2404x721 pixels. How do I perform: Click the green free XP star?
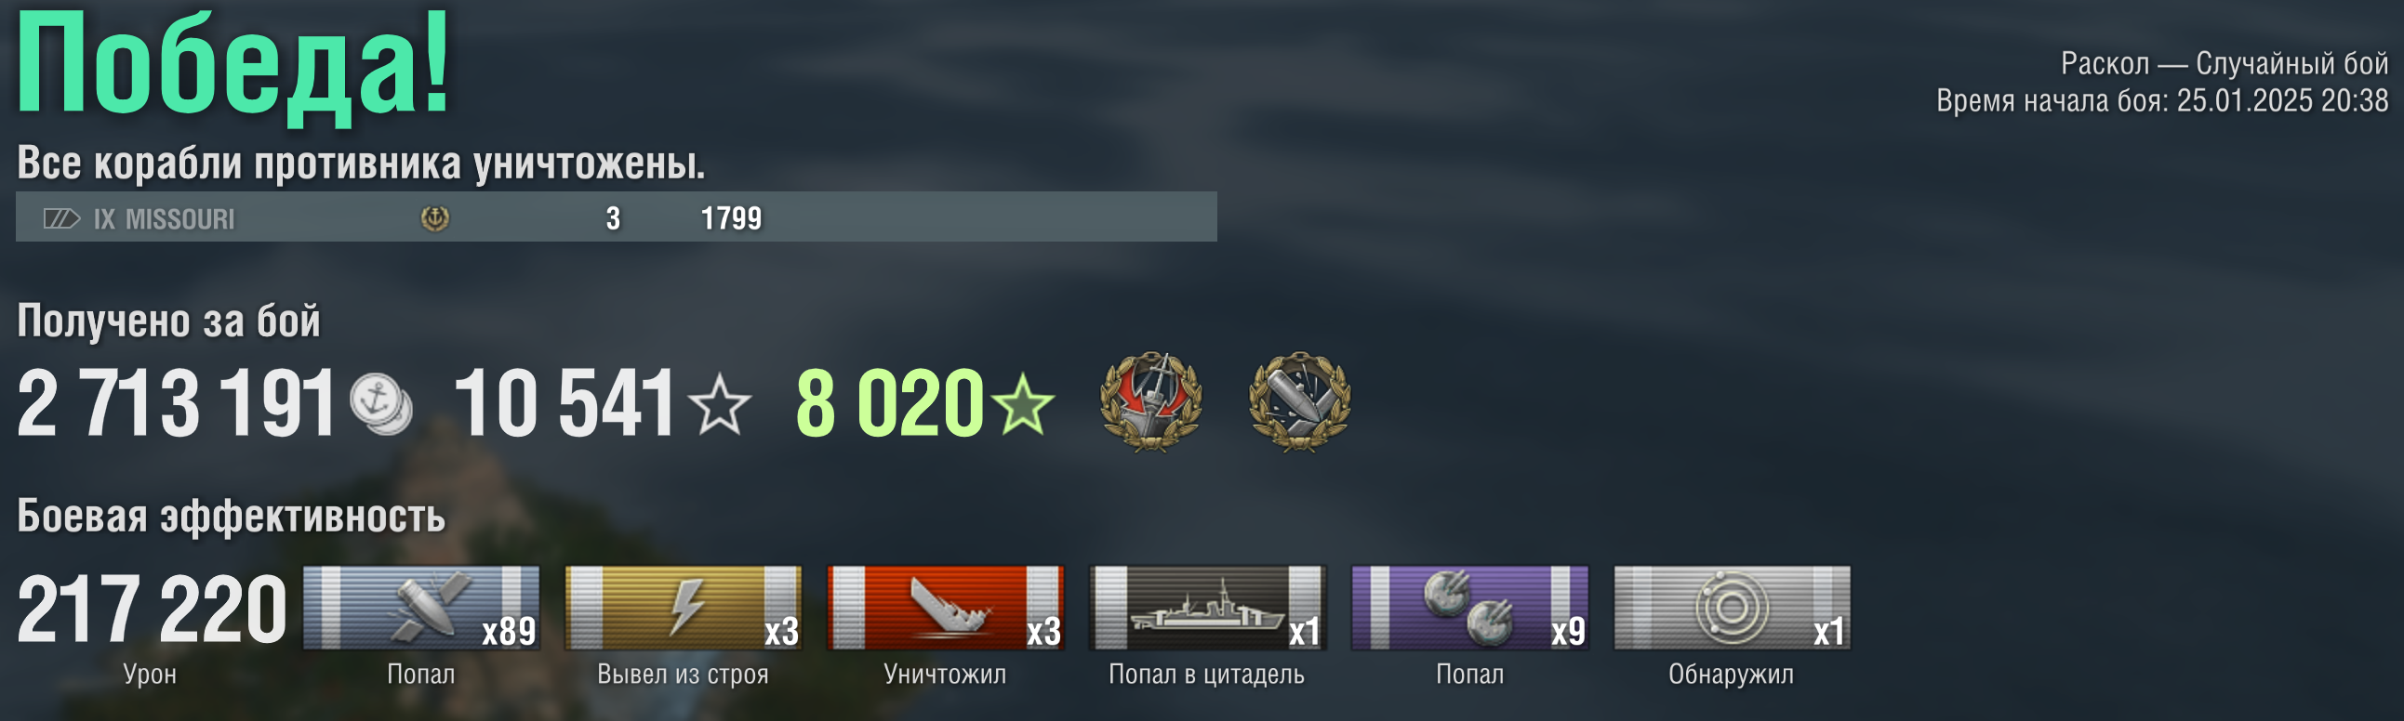pyautogui.click(x=1023, y=403)
